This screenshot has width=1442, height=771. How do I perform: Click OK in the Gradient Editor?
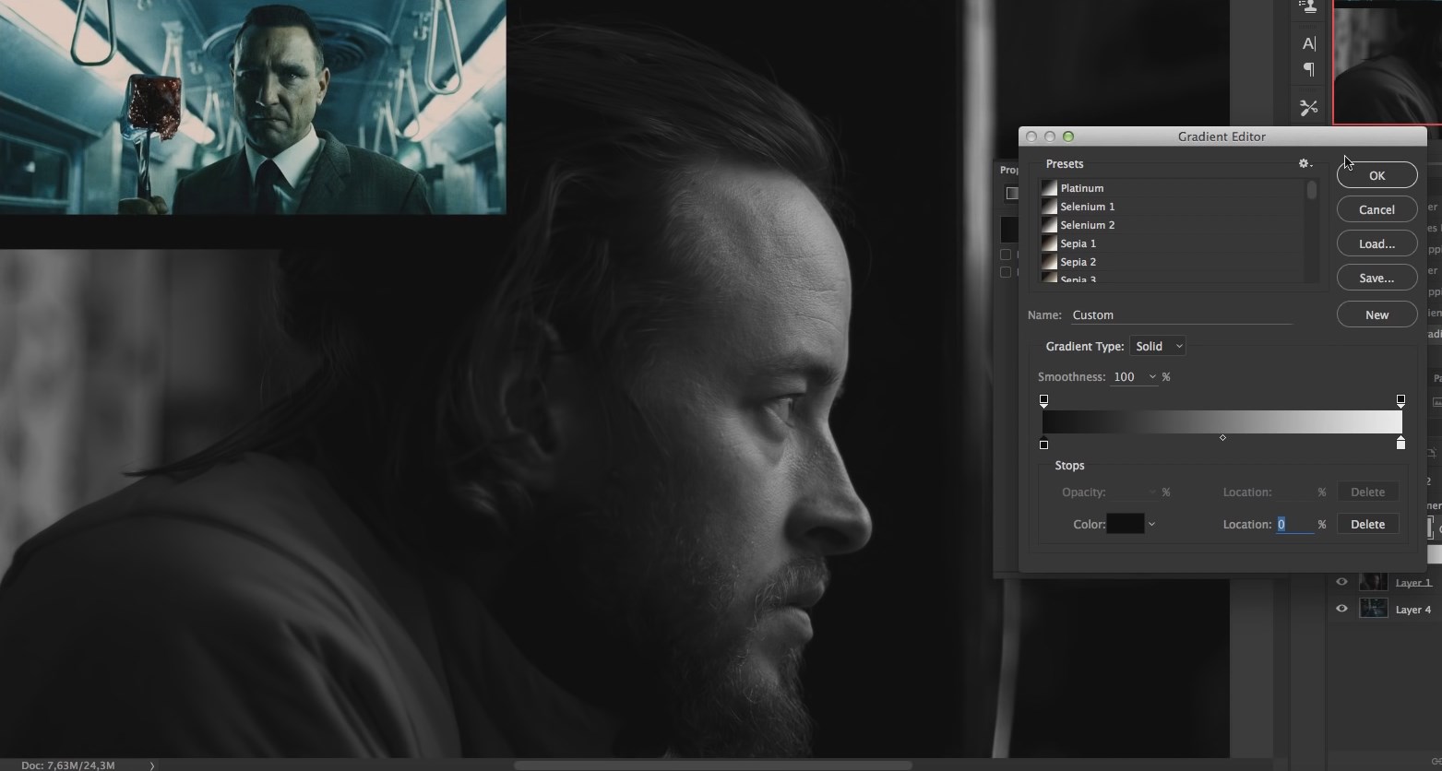[1376, 175]
